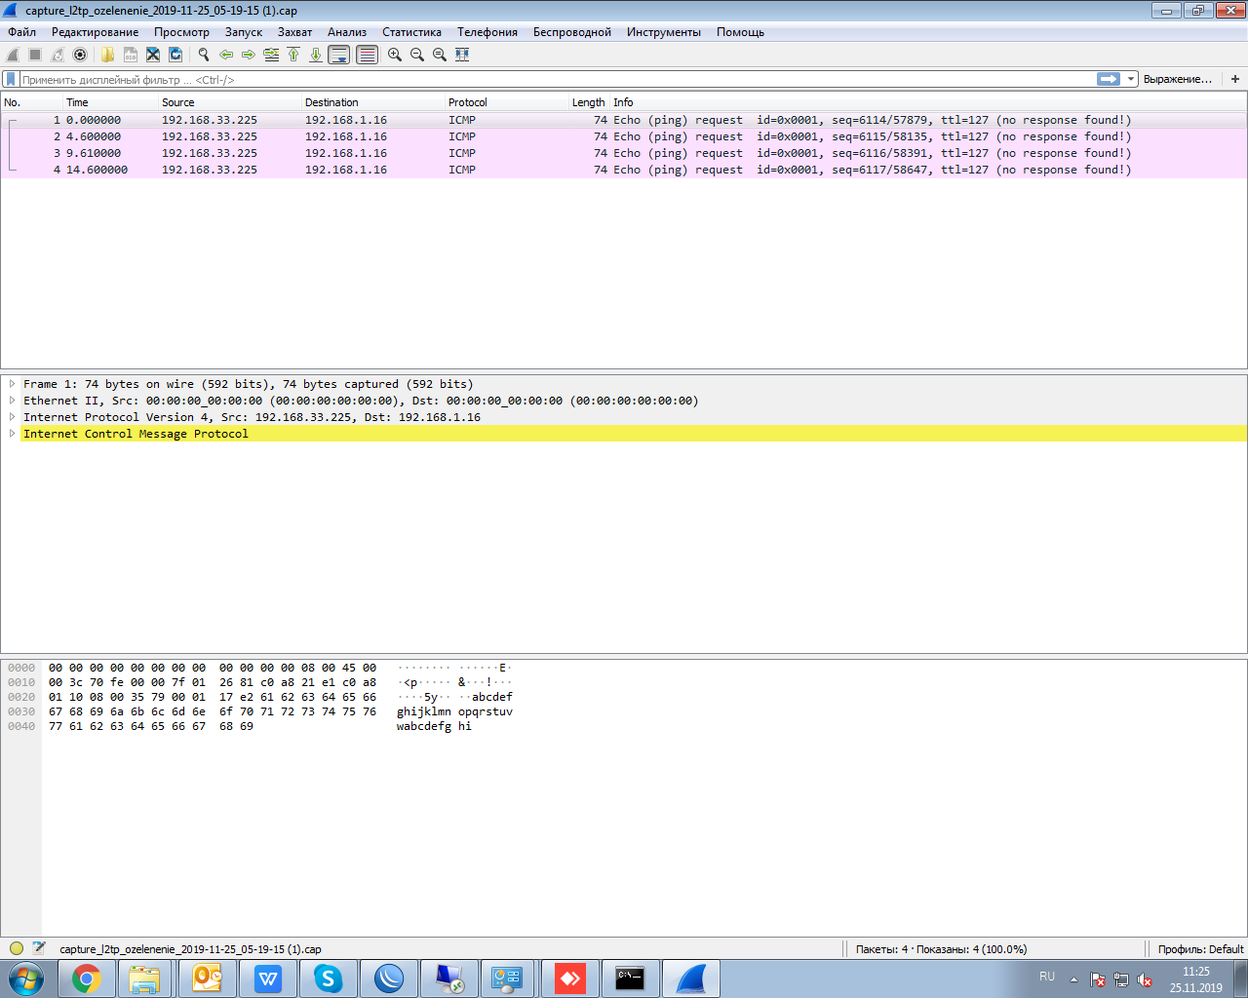Screen dimensions: 1248x998
Task: Click the display filter bookmark icon
Action: [x=11, y=79]
